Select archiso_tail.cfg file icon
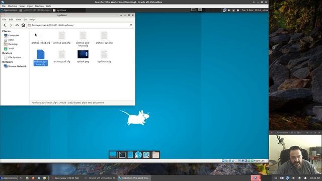This screenshot has height=181, width=322. (x=62, y=54)
